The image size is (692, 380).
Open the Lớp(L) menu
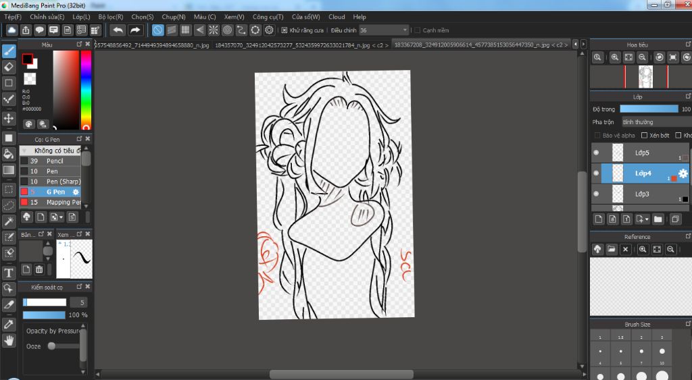[81, 17]
